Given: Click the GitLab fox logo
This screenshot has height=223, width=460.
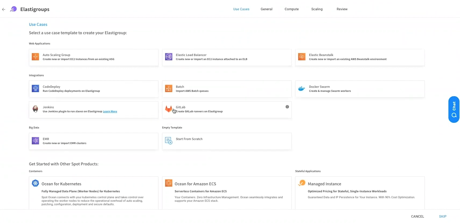Looking at the screenshot, I should [x=169, y=109].
